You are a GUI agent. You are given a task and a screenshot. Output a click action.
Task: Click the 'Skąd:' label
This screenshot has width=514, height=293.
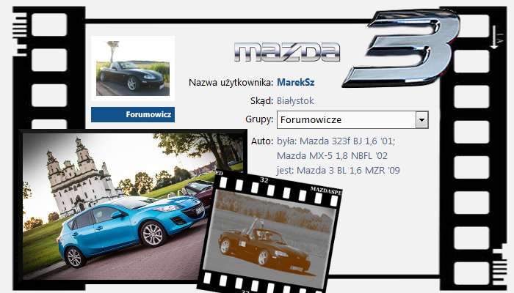[261, 101]
